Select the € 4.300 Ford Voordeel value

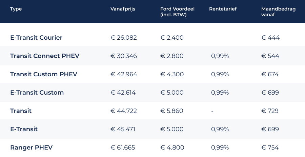[172, 74]
